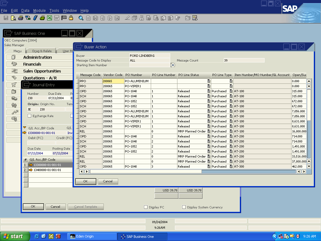The image size is (321, 241).
Task: Click the Send Email toolbar icon
Action: coord(28,18)
